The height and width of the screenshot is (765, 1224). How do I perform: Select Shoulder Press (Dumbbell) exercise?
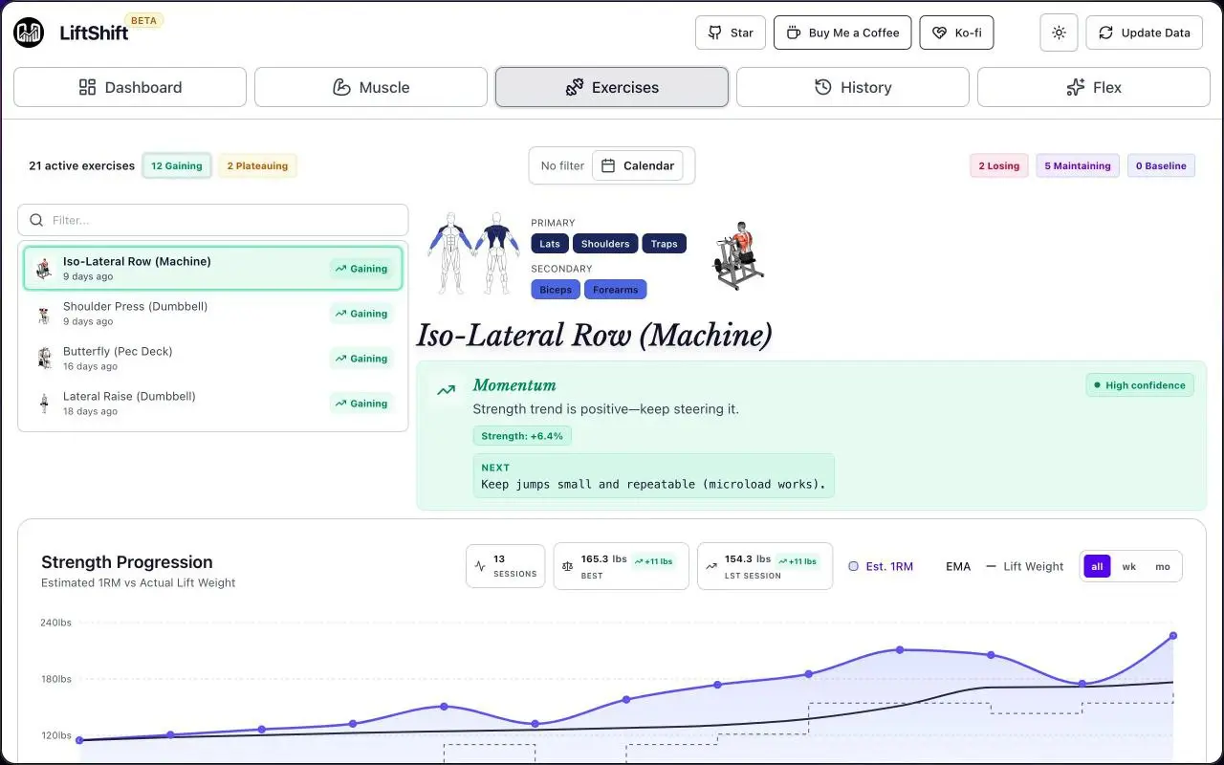[212, 314]
